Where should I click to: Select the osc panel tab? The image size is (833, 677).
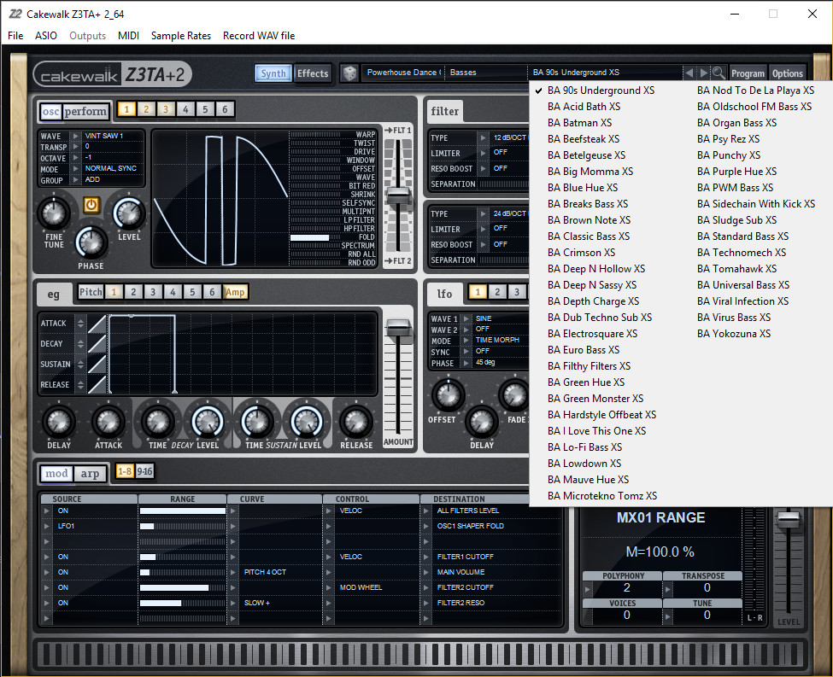[x=51, y=111]
